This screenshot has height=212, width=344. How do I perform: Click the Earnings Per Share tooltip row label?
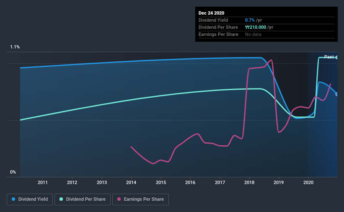click(218, 34)
